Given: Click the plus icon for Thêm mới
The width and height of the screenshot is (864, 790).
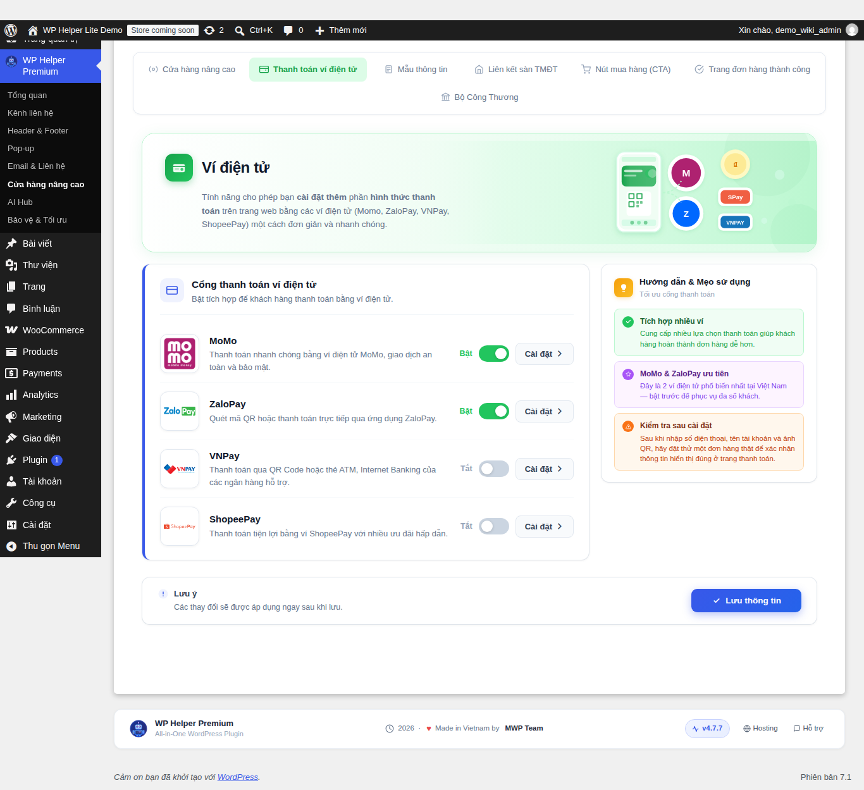Looking at the screenshot, I should (319, 30).
